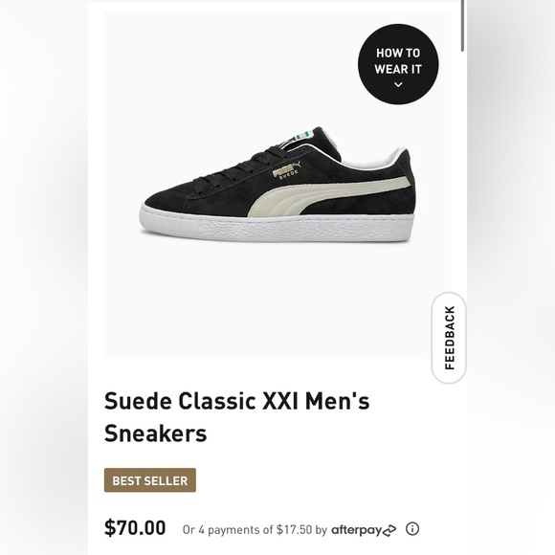Click the white rubber sole of the sneaker
This screenshot has width=555, height=555.
tap(277, 229)
